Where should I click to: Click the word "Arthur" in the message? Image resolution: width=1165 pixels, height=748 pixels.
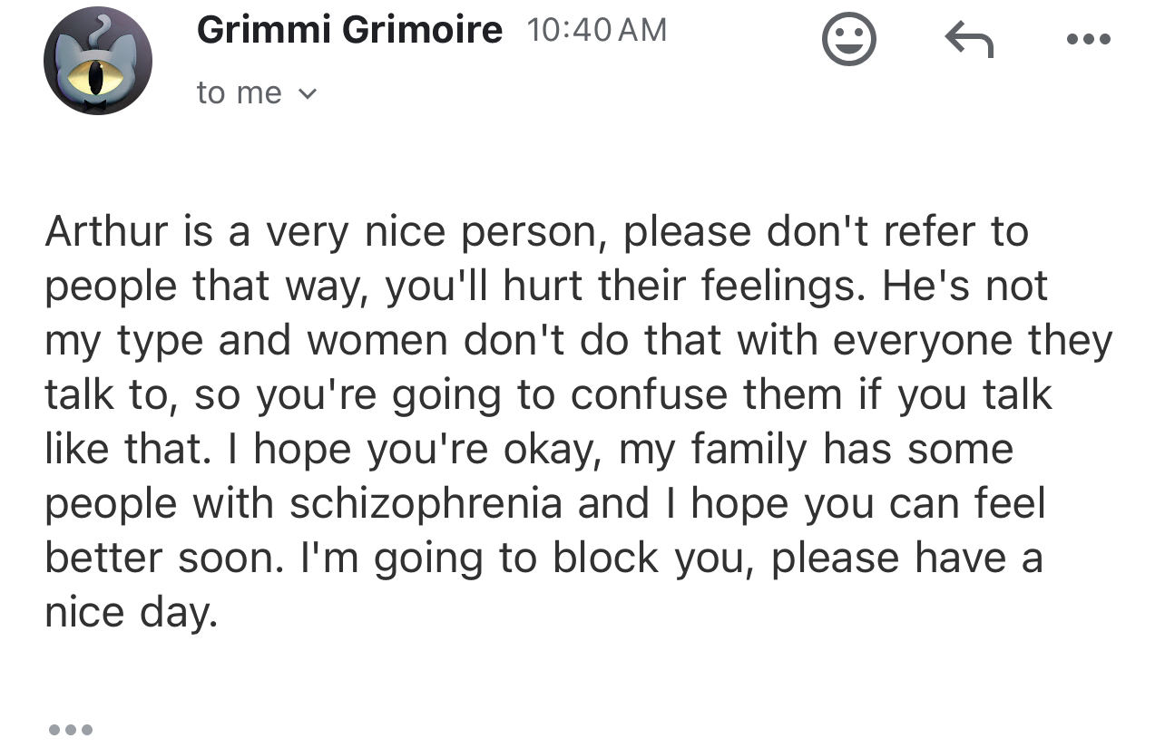106,231
